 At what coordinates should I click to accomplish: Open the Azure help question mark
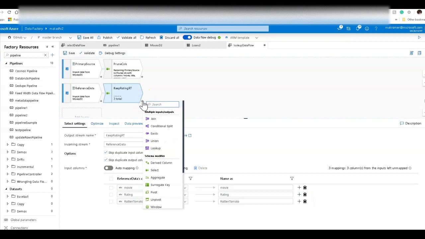pyautogui.click(x=376, y=29)
